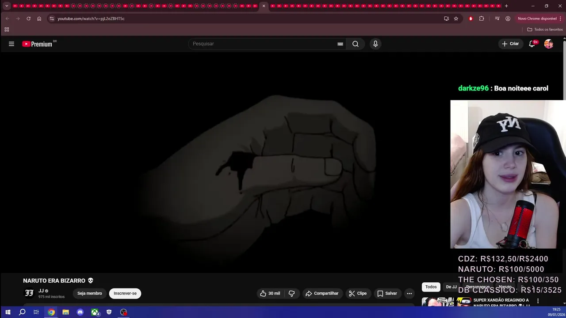Open notifications bell with 9+ badge

point(532,44)
